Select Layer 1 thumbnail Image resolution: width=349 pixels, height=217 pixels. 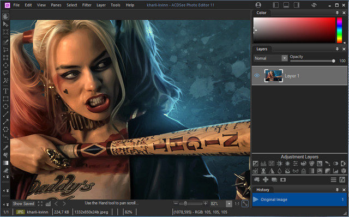pos(274,76)
